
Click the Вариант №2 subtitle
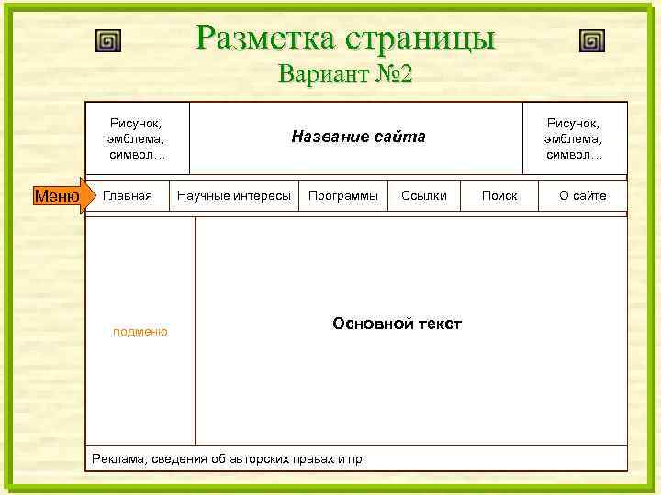pos(345,73)
